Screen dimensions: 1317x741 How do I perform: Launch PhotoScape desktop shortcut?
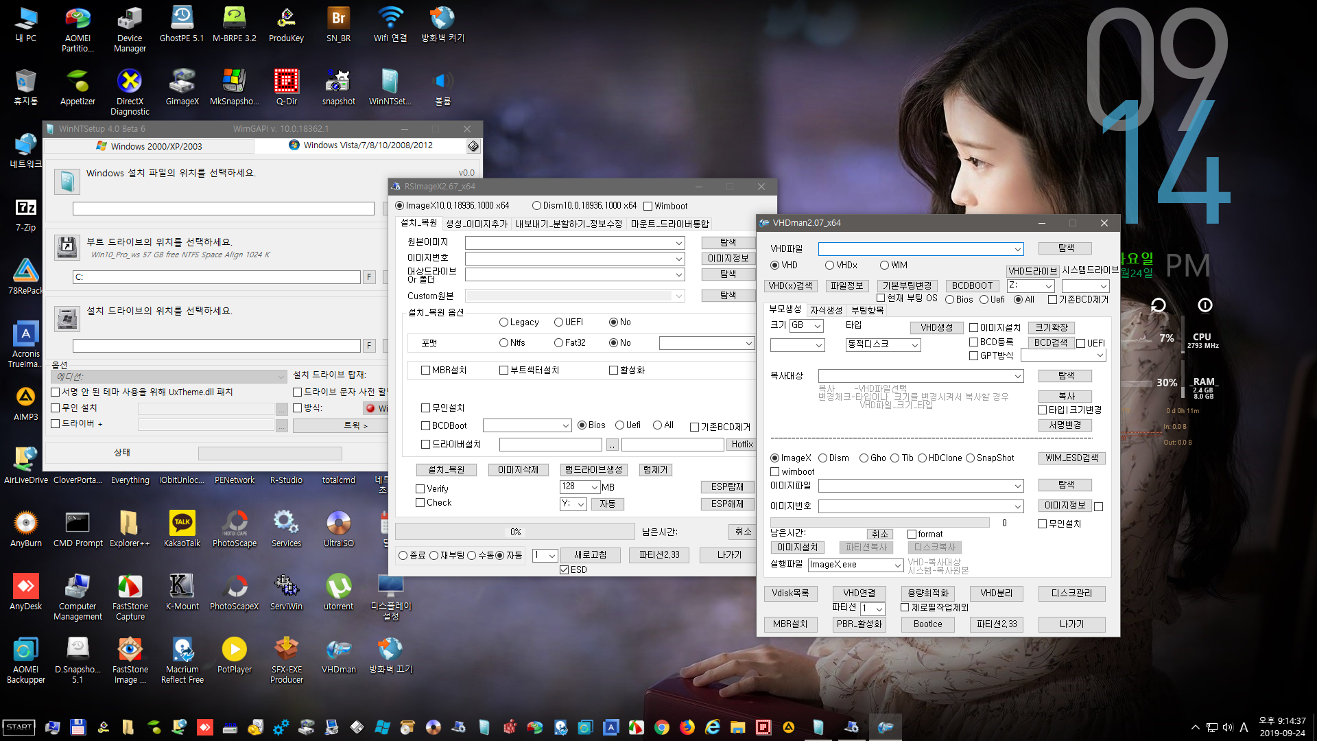click(x=235, y=530)
